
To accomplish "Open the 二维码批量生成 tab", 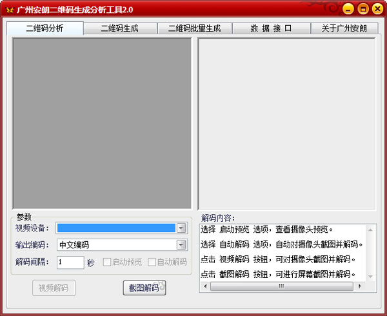I will pyautogui.click(x=194, y=28).
